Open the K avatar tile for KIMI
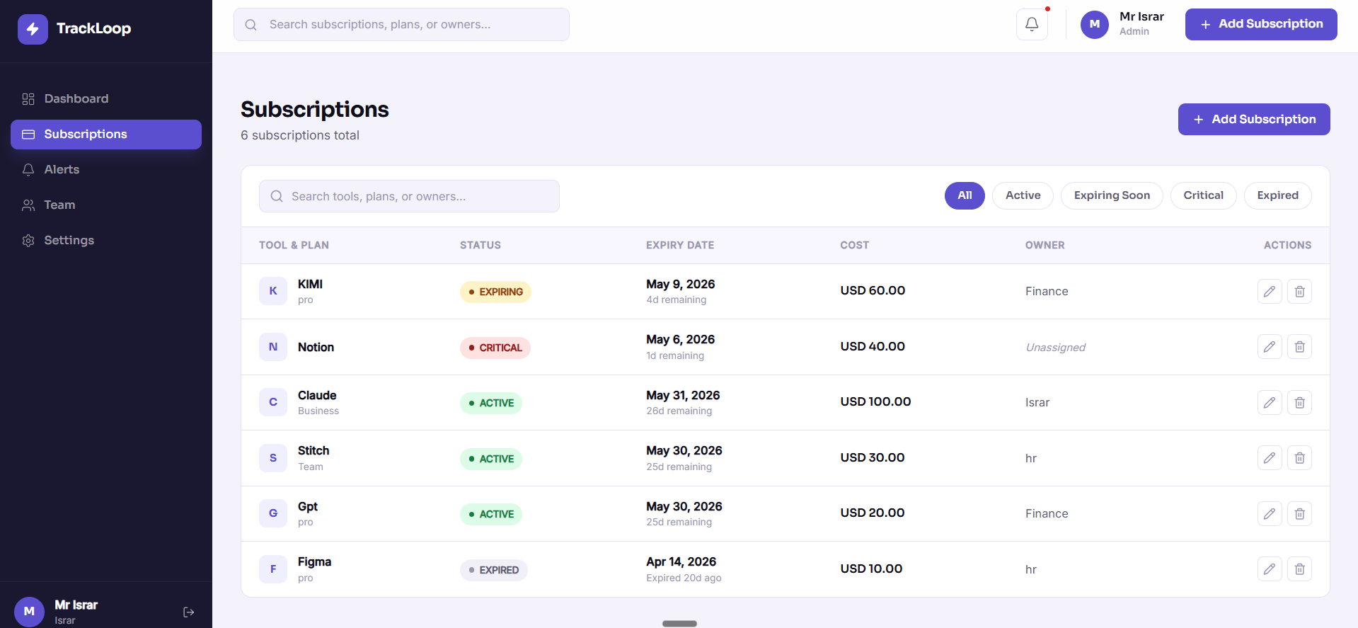This screenshot has width=1358, height=628. click(x=273, y=291)
